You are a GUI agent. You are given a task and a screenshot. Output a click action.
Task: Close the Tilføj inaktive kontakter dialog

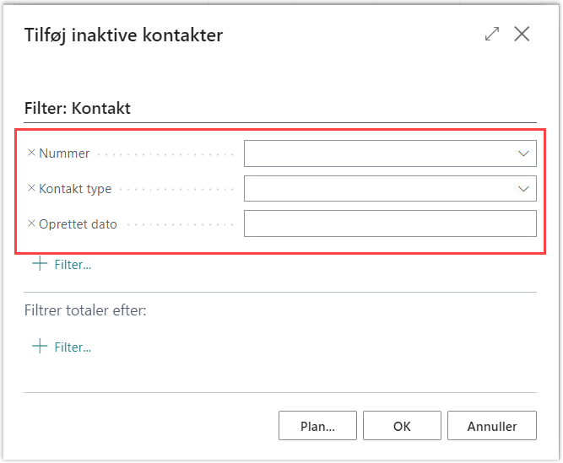(522, 34)
